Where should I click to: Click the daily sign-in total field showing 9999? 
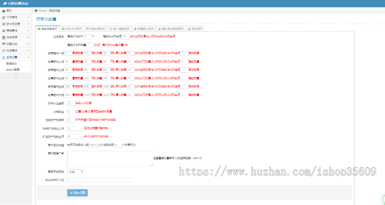[x=92, y=145]
